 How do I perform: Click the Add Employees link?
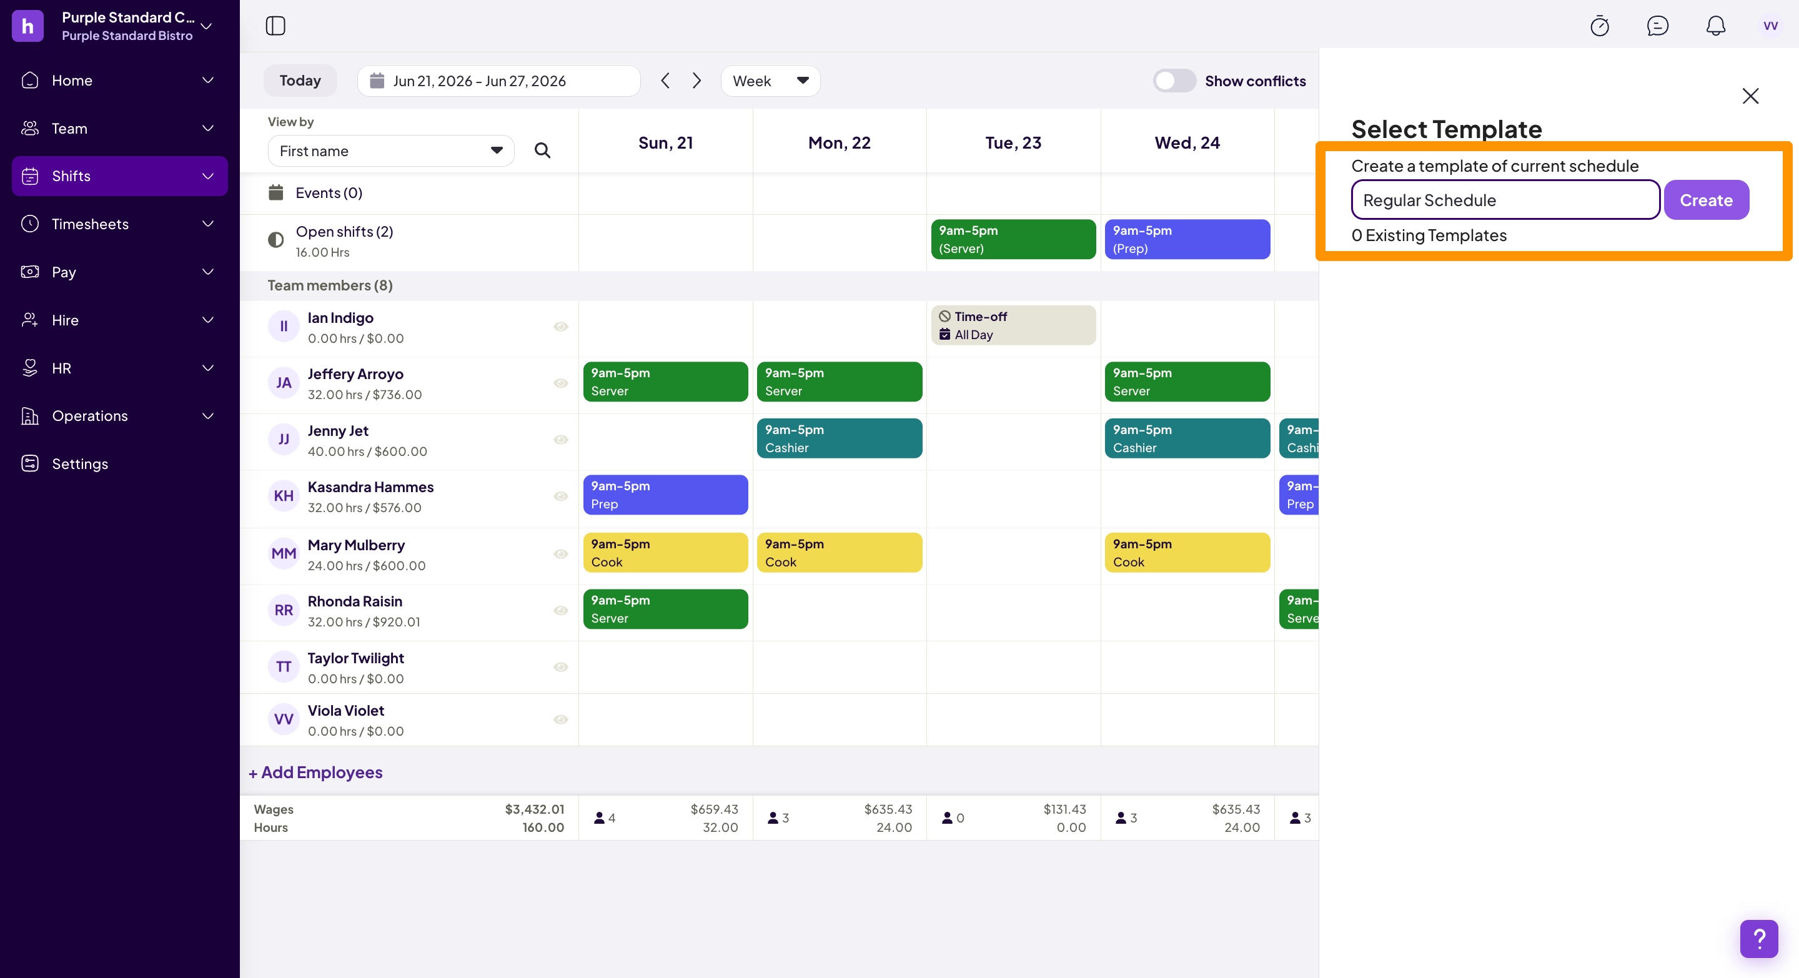click(315, 772)
